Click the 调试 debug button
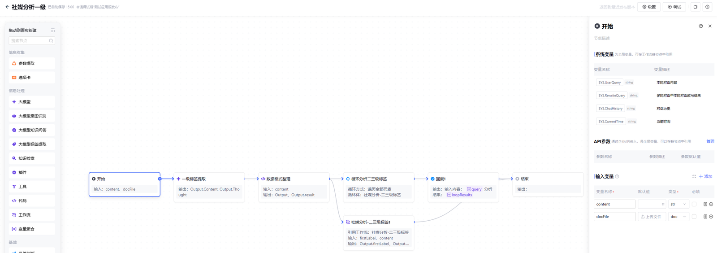The width and height of the screenshot is (717, 253). coord(674,7)
